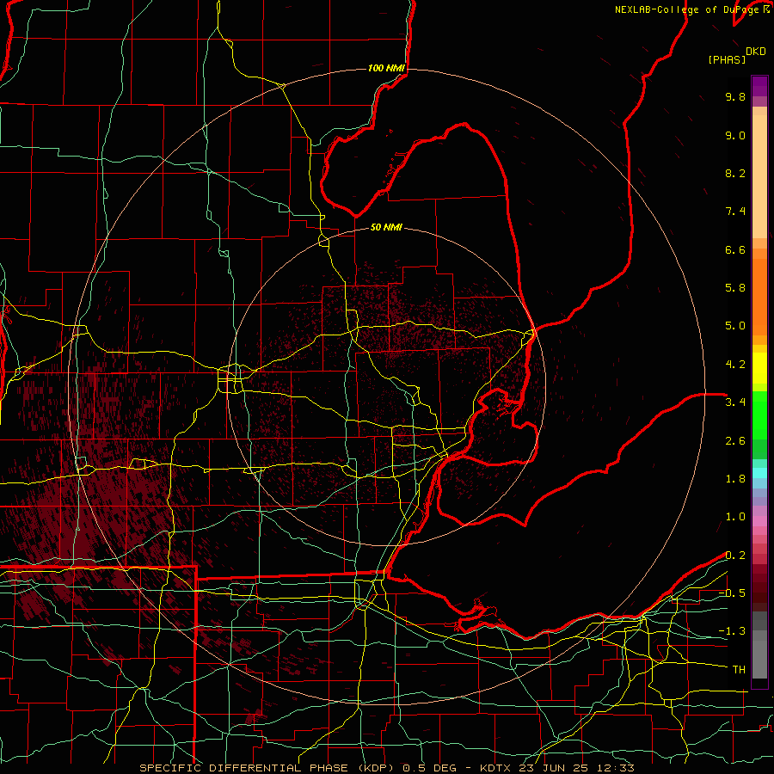Click the 8.2 legend scale value

click(735, 173)
